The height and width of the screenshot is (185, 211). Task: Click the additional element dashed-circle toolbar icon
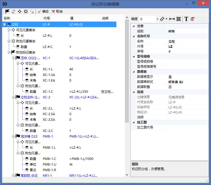pyautogui.click(x=26, y=11)
